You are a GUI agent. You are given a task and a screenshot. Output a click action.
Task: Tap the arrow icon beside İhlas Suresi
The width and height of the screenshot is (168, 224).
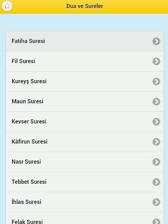tap(156, 202)
